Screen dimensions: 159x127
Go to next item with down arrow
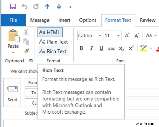59,6
